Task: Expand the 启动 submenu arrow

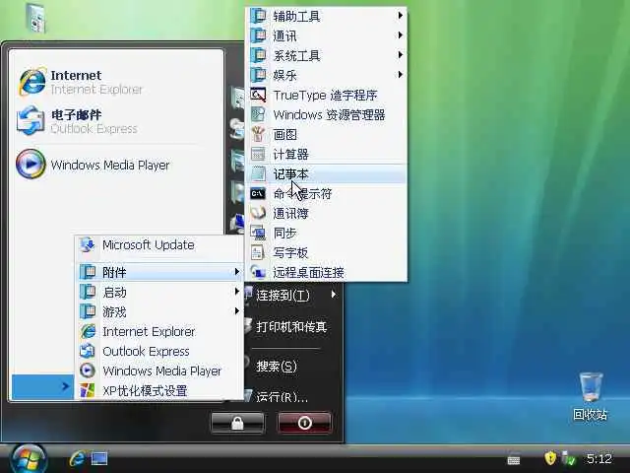Action: tap(237, 292)
